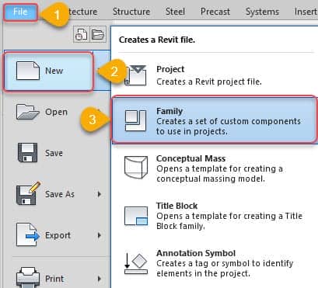Choose Family to create custom components
Screen dimensions: 318x288
215,120
